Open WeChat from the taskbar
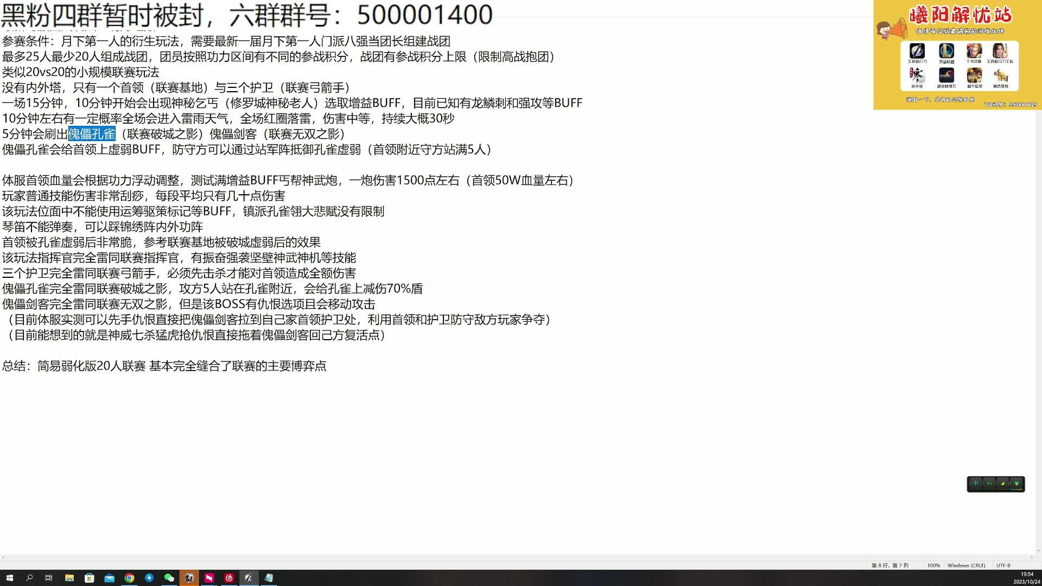This screenshot has width=1042, height=586. point(169,578)
